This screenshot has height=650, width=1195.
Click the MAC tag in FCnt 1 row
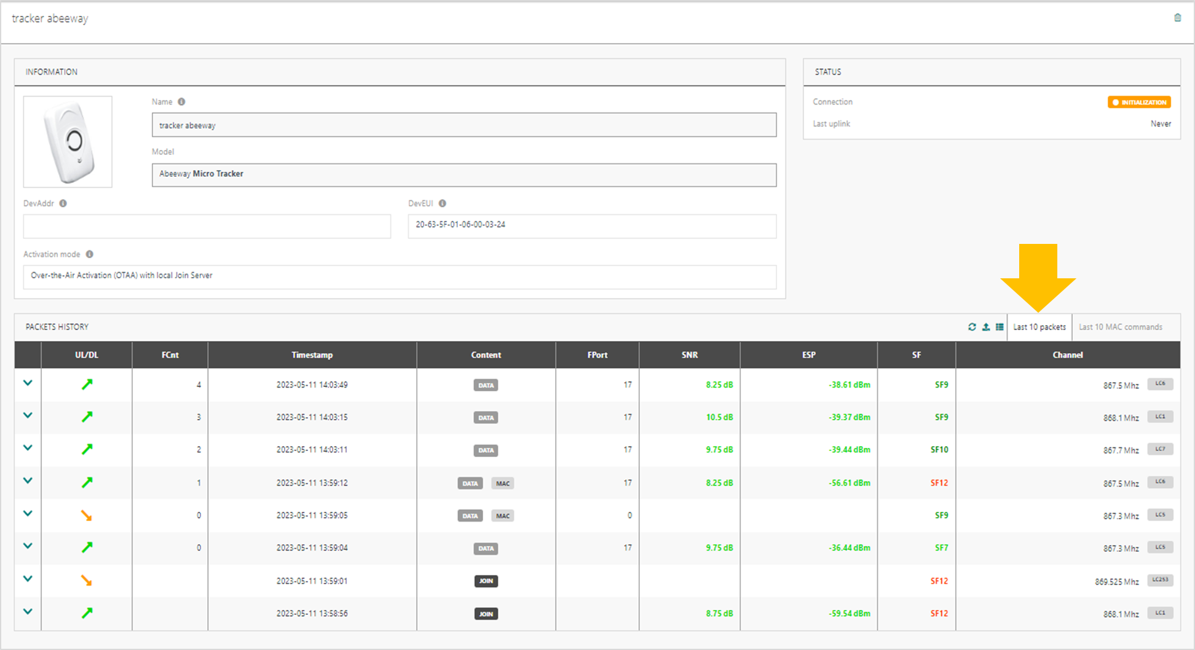click(502, 484)
